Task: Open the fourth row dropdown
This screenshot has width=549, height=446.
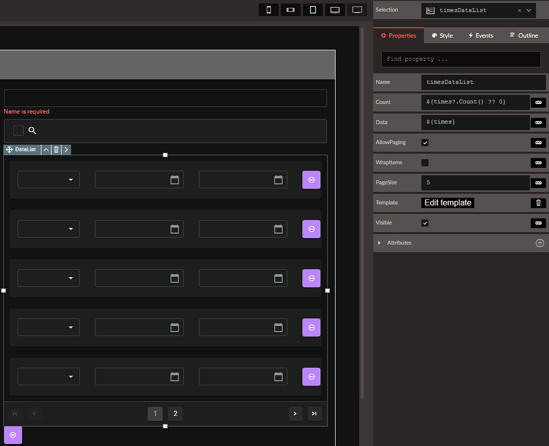Action: tap(49, 328)
